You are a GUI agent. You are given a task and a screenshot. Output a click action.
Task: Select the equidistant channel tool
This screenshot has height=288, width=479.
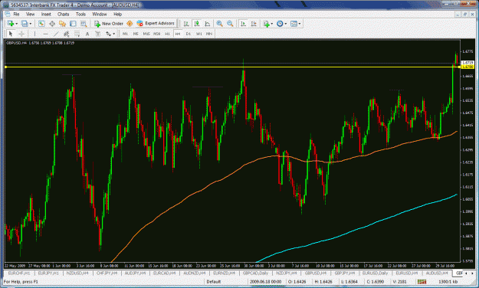66,34
